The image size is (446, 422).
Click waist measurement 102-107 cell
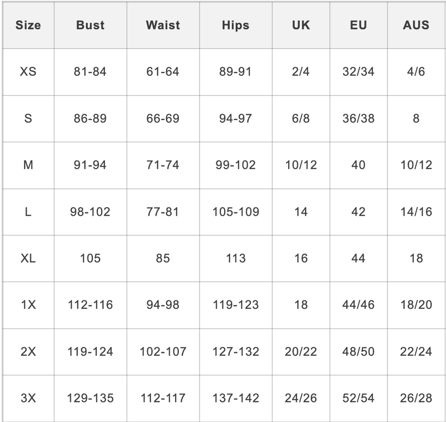(163, 352)
